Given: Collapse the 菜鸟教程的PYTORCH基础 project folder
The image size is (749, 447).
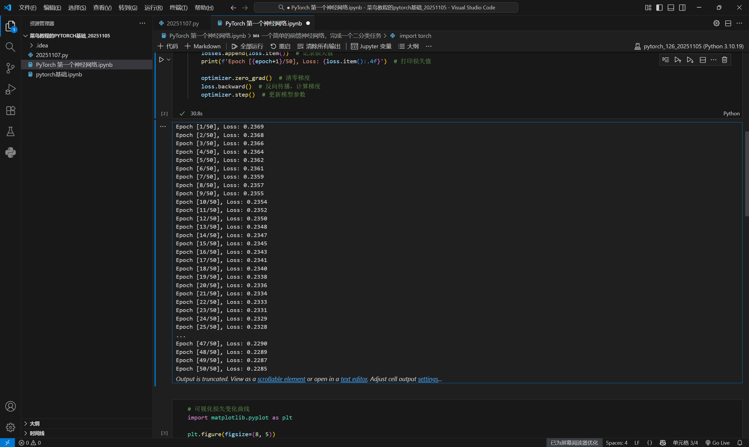Looking at the screenshot, I should click(x=87, y=35).
